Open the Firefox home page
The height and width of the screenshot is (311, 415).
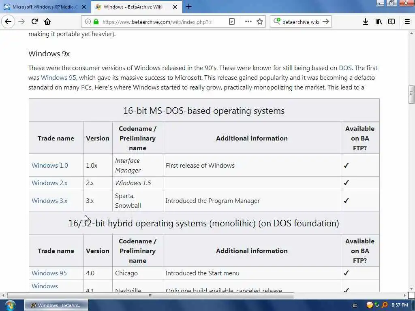click(x=47, y=21)
